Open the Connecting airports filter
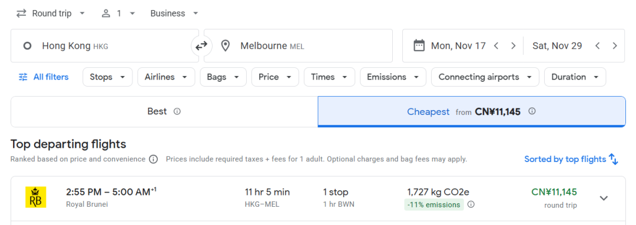 pyautogui.click(x=485, y=77)
